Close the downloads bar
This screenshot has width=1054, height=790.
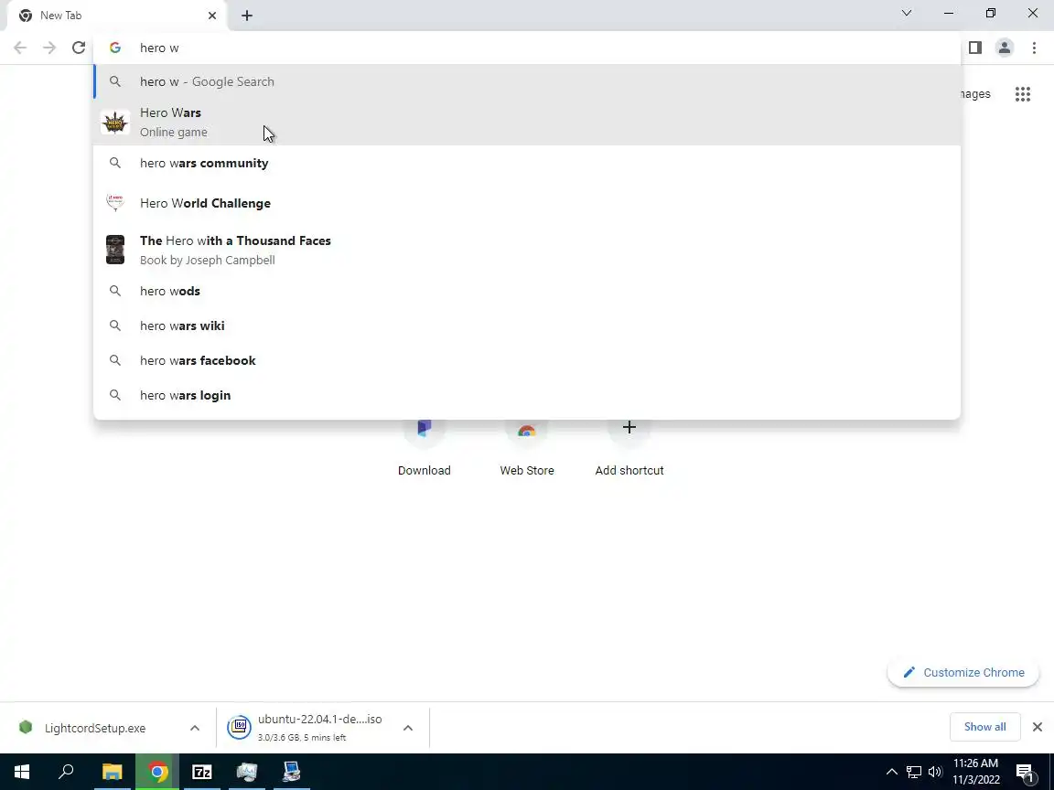(x=1038, y=727)
